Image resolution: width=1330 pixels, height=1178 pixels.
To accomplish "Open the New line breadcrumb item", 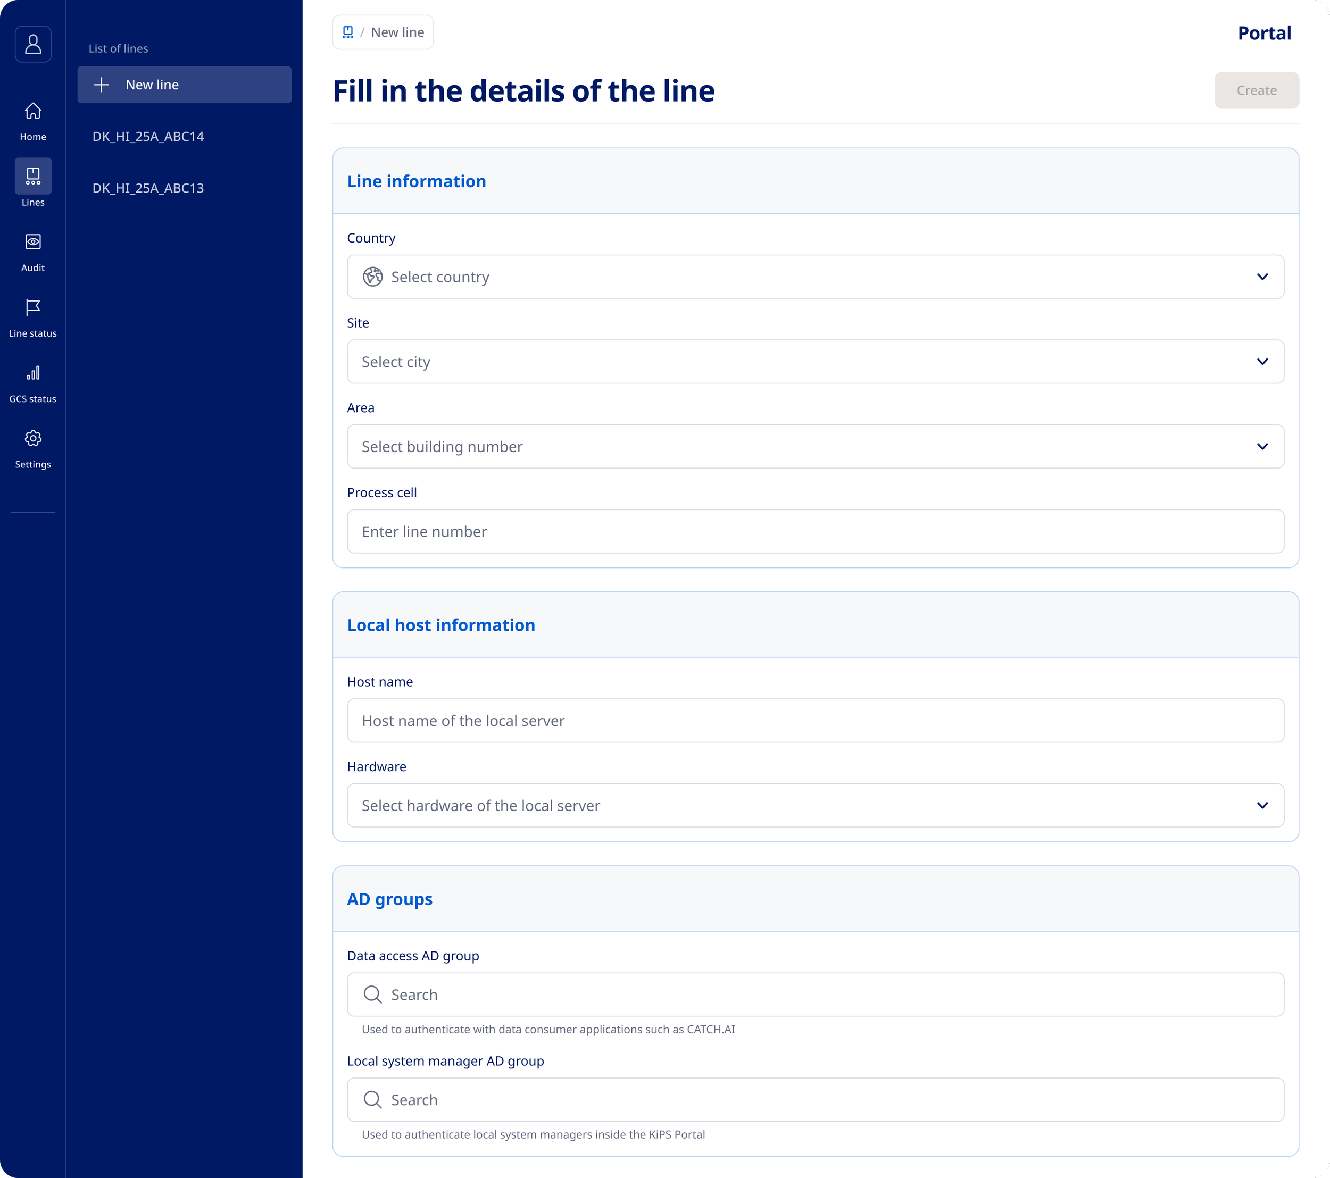I will pos(397,31).
